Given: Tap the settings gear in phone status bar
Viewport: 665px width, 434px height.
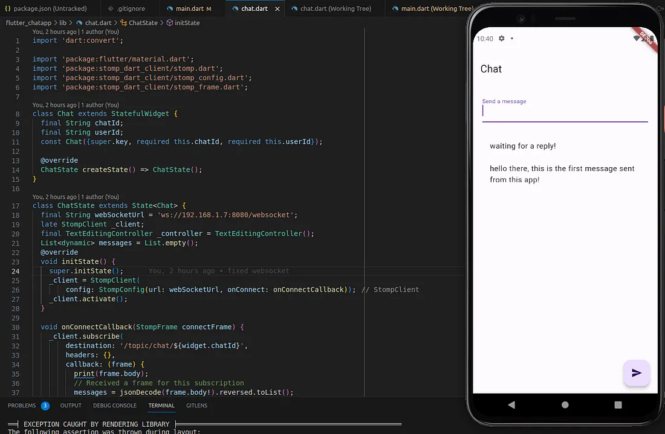Looking at the screenshot, I should (501, 39).
